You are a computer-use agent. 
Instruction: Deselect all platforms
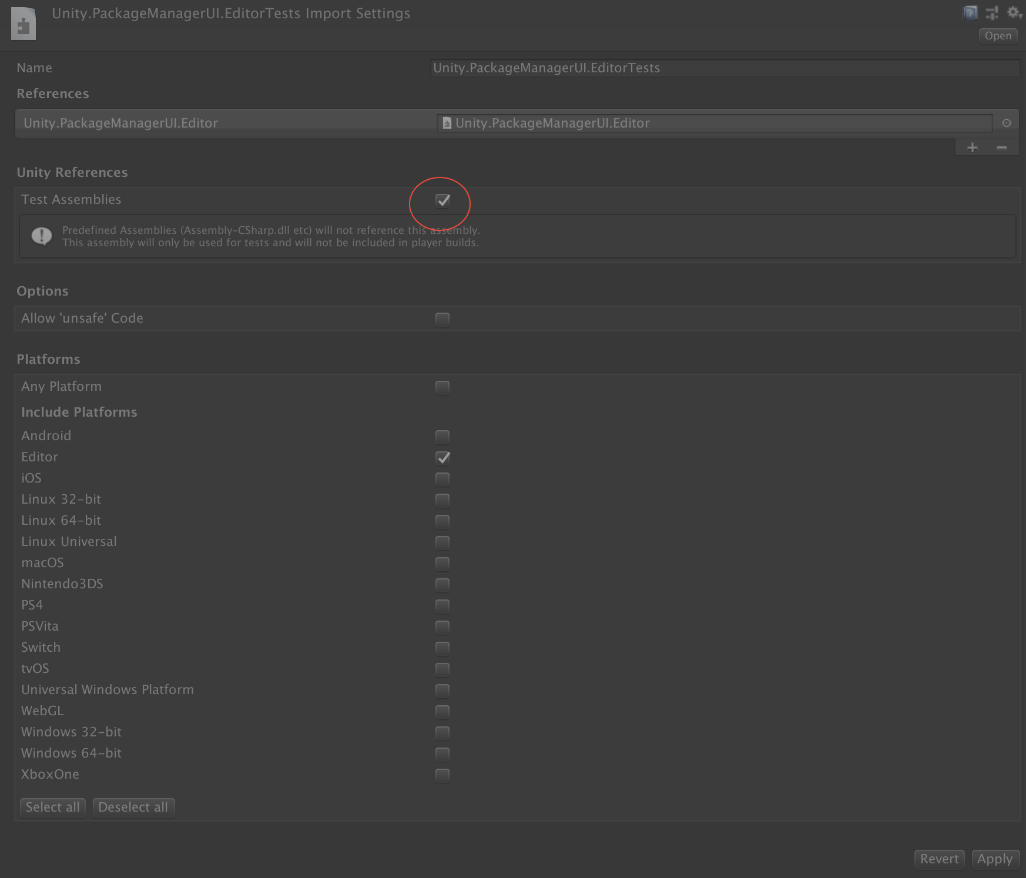click(133, 807)
